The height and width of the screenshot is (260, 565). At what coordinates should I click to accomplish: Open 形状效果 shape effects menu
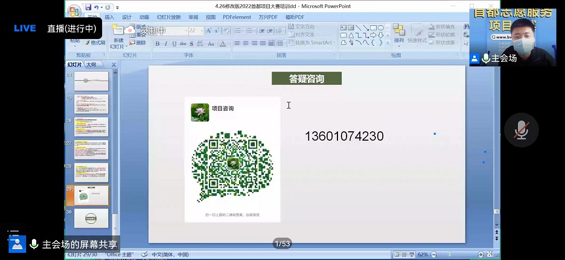tap(442, 42)
